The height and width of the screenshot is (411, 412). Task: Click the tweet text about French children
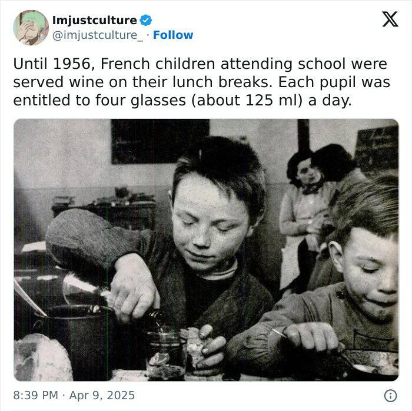[x=201, y=82]
